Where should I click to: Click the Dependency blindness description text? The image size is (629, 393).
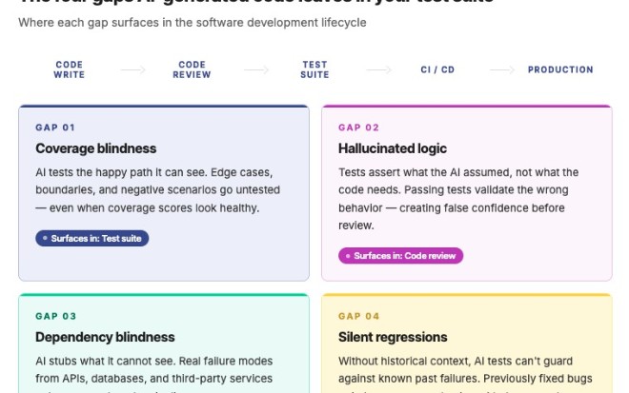coord(154,373)
